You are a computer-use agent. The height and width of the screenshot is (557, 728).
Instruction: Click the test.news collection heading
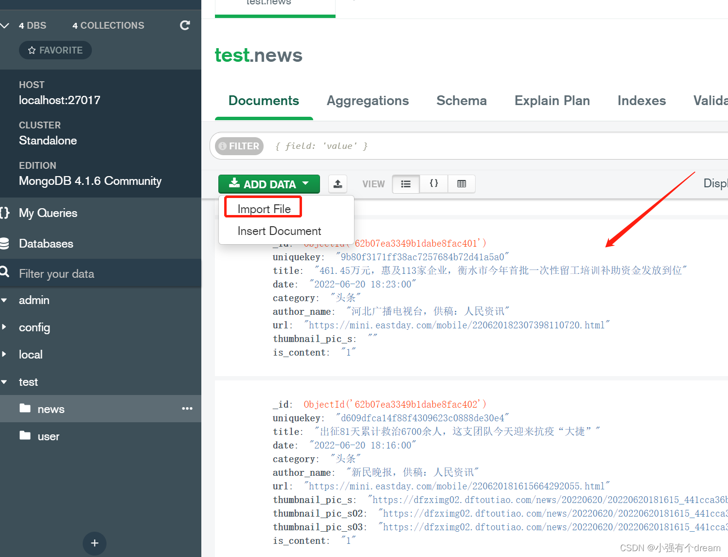click(258, 55)
